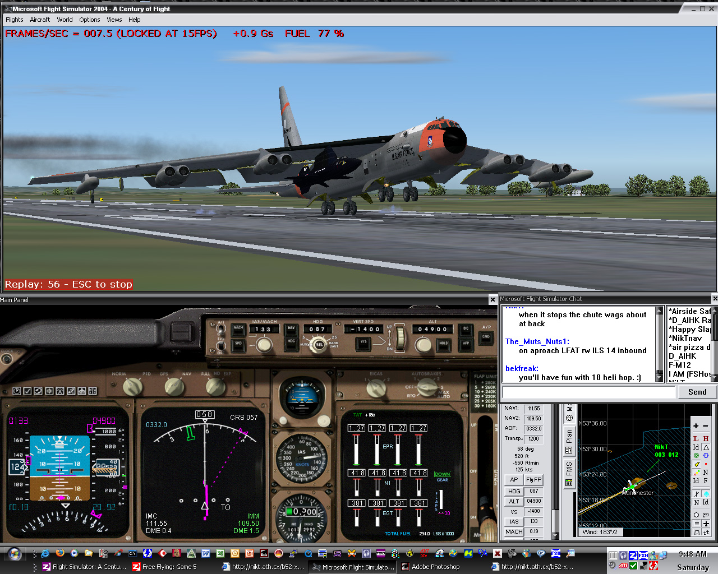The width and height of the screenshot is (718, 574).
Task: Click the Send button in chat
Action: (x=697, y=392)
